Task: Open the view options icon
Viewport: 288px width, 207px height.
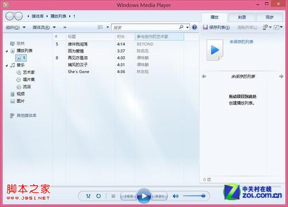Action: click(x=100, y=27)
